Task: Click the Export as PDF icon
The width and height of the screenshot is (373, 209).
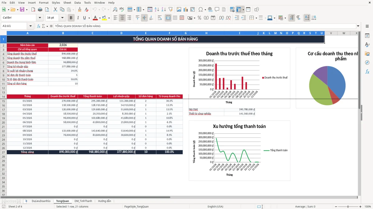Action: (33, 10)
